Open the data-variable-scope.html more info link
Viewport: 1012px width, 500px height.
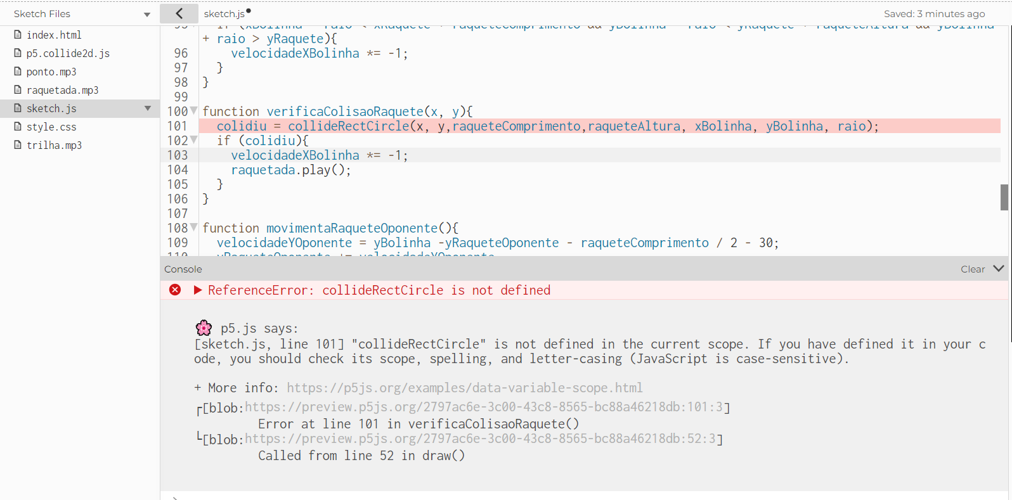click(x=465, y=388)
